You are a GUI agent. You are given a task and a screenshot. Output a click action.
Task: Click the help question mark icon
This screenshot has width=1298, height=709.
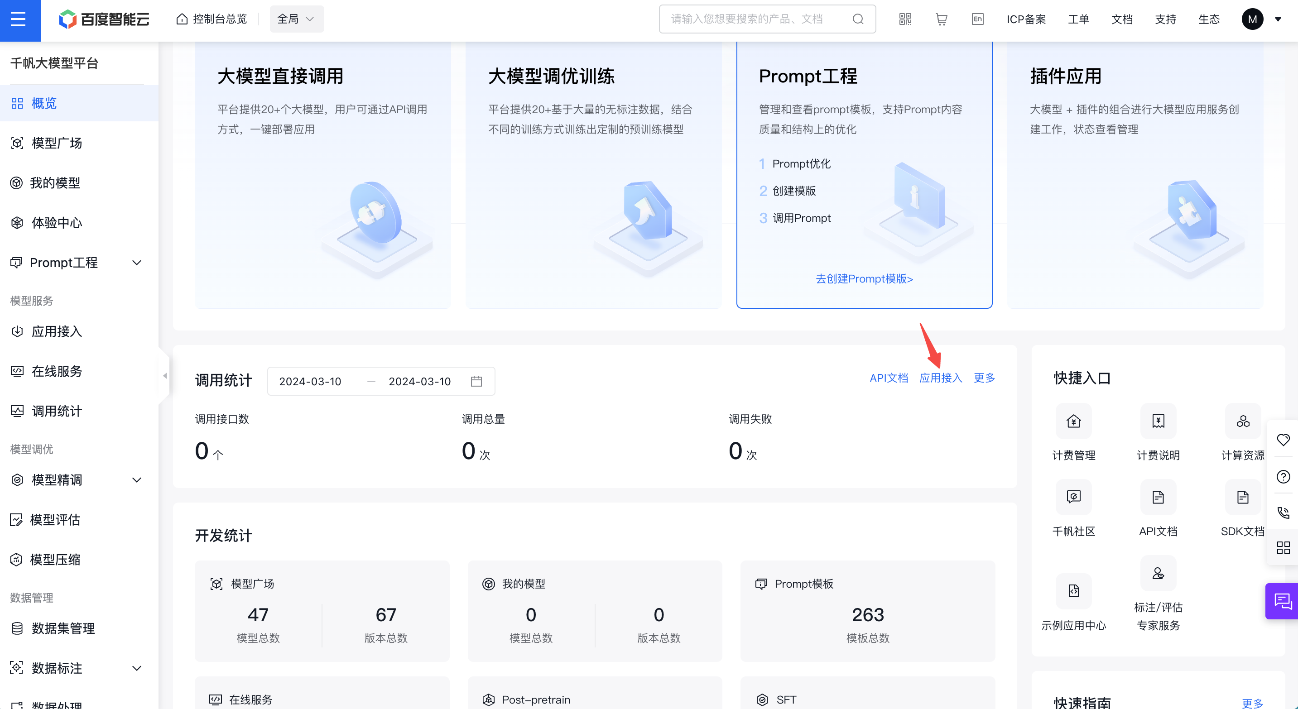click(x=1283, y=476)
